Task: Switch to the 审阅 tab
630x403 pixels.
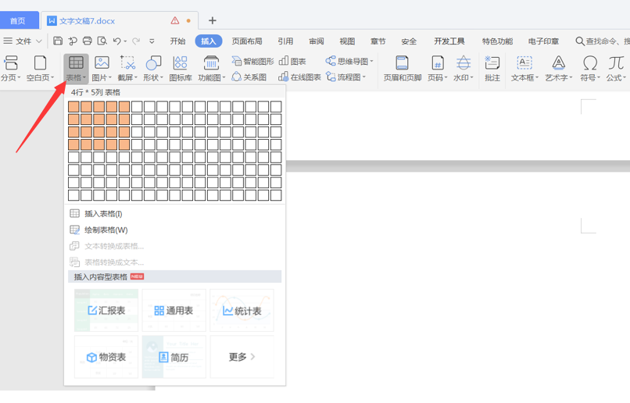Action: pos(317,41)
